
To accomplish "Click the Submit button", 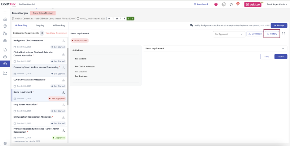I will click(281, 57).
